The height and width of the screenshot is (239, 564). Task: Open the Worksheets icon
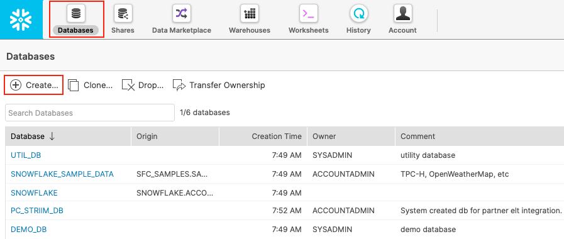pyautogui.click(x=309, y=13)
